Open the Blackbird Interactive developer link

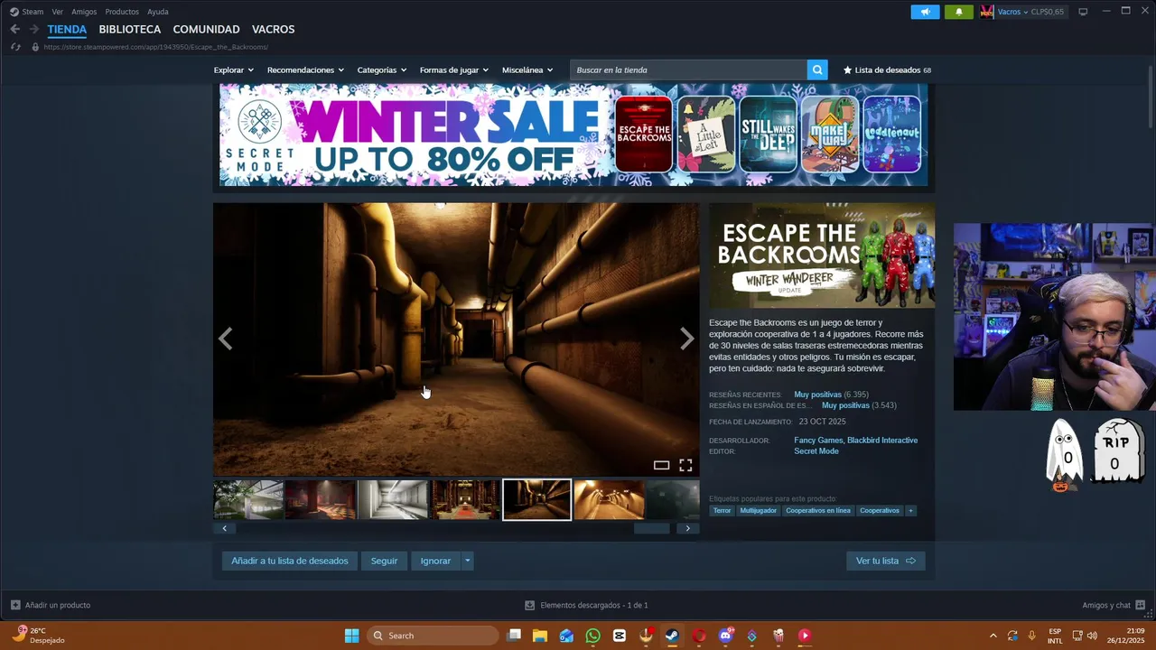[x=882, y=441]
